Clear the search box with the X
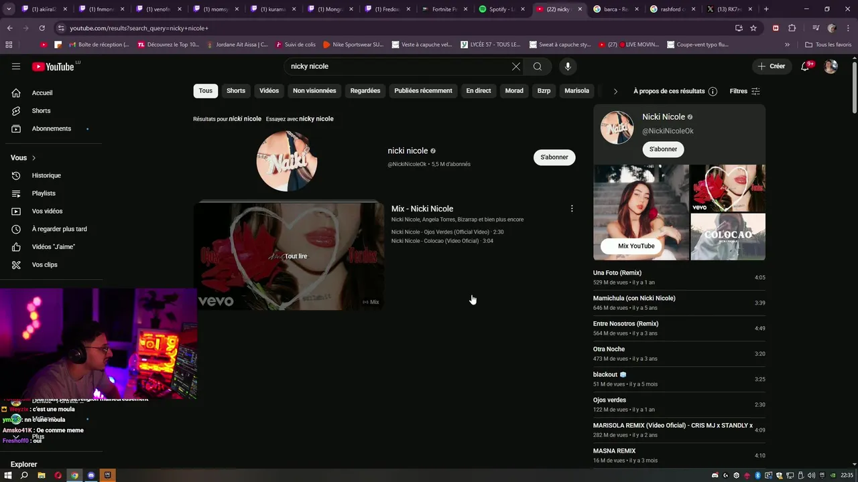Image resolution: width=858 pixels, height=482 pixels. 515,66
